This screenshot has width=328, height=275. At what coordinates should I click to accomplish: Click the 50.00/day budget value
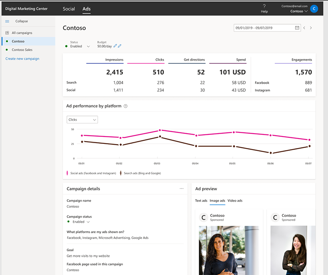(105, 46)
